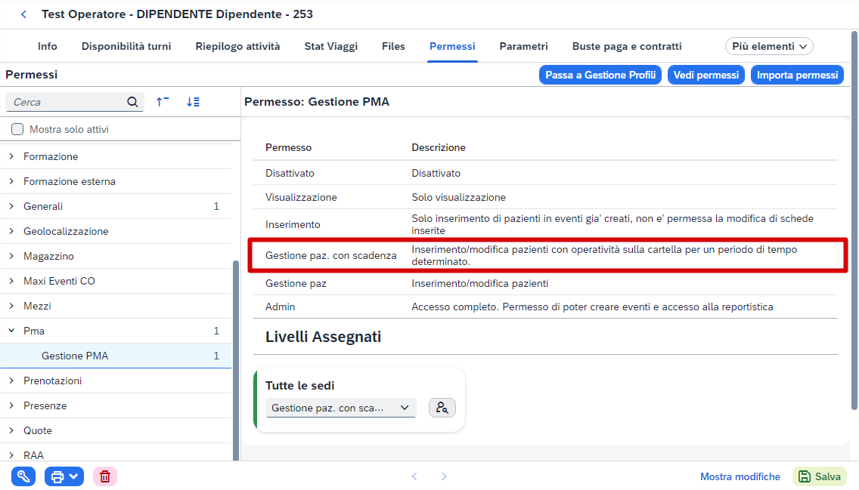Click the Mostra modifiche link
Image resolution: width=859 pixels, height=490 pixels.
click(740, 476)
